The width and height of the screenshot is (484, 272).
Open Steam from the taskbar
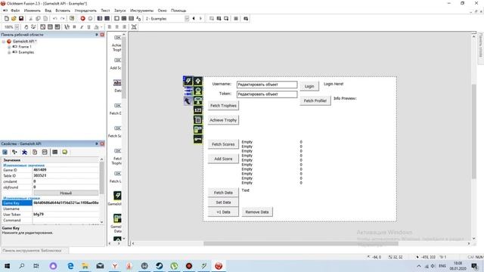point(160,266)
